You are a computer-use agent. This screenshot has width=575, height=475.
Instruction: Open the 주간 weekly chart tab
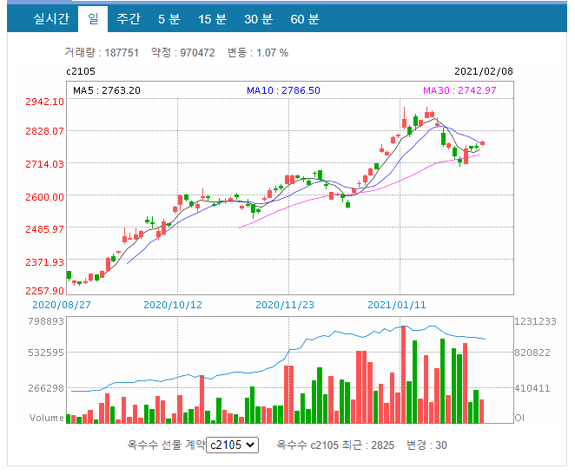pos(129,19)
